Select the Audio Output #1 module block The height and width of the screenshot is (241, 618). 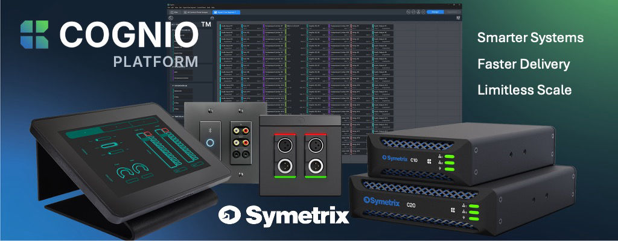[383, 27]
